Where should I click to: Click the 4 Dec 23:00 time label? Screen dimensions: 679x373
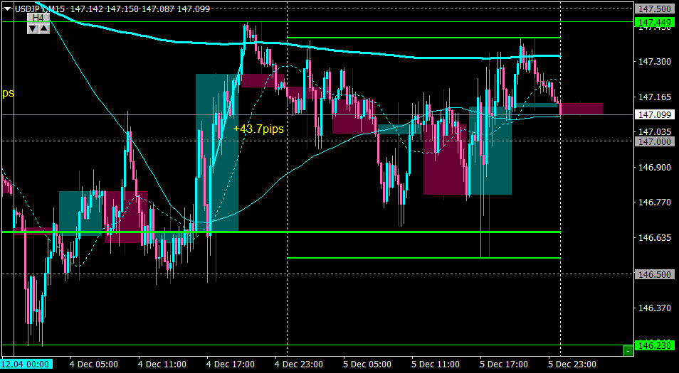point(300,364)
